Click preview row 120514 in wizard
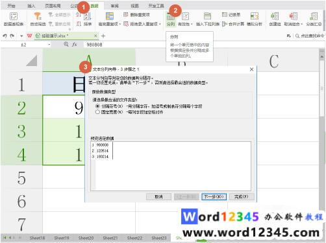Image resolution: width=326 pixels, height=243 pixels. (102, 151)
